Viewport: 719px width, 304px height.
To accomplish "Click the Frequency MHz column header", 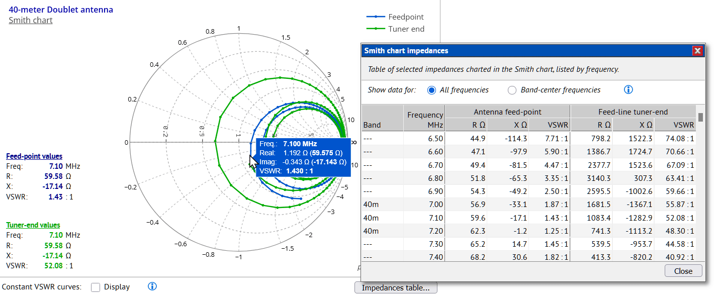I will coord(424,119).
